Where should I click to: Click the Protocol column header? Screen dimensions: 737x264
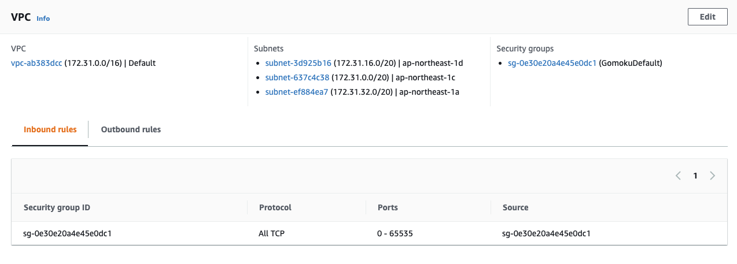pos(275,207)
